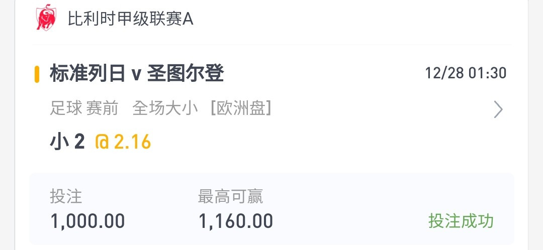
Task: Click the [欧洲盘] odds format label
Action: (x=241, y=108)
